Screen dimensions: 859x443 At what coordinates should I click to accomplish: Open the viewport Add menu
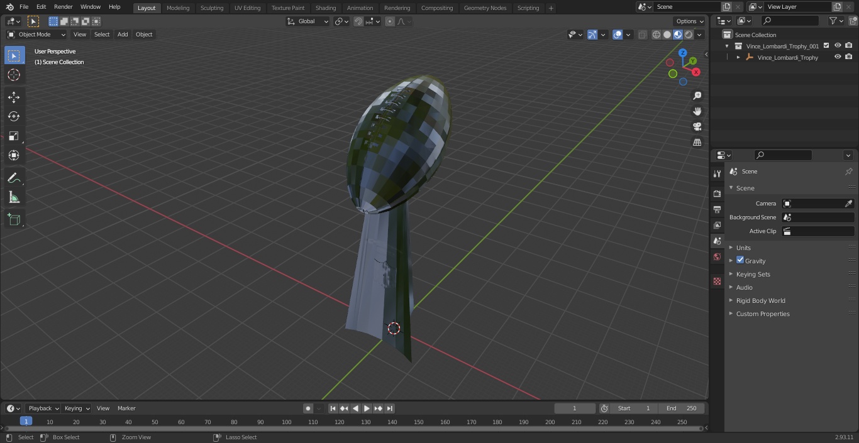coord(123,35)
